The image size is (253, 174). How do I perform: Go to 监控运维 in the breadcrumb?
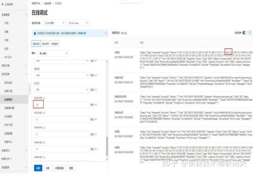tap(47, 3)
